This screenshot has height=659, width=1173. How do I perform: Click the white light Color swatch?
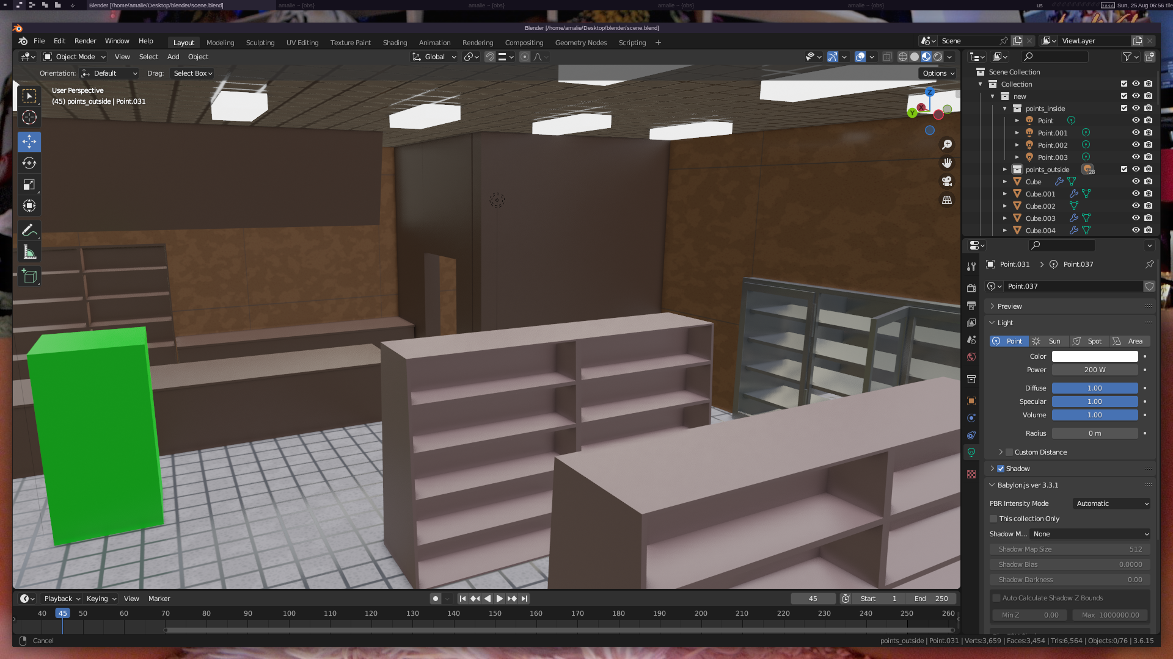1094,356
